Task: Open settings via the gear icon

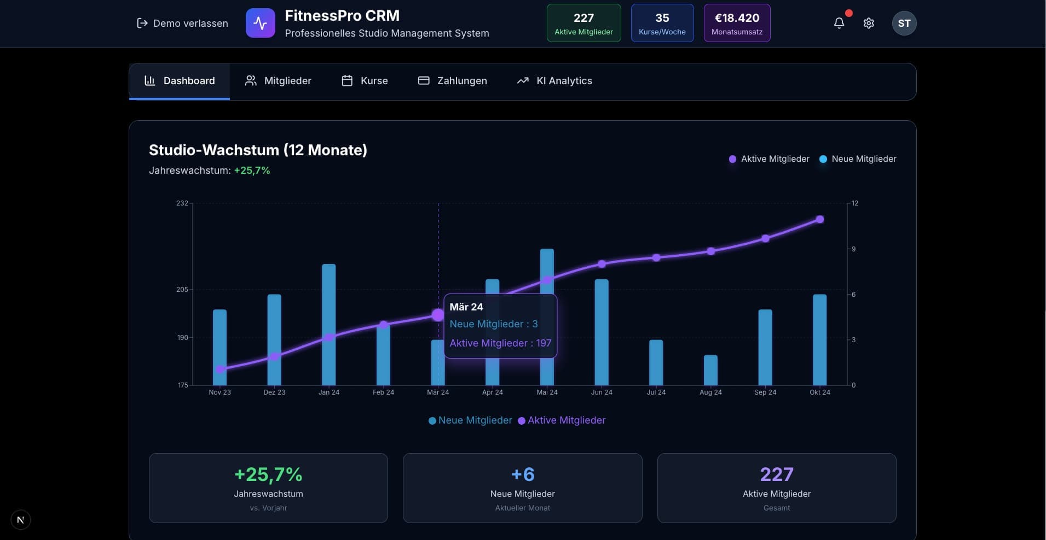Action: [x=869, y=23]
